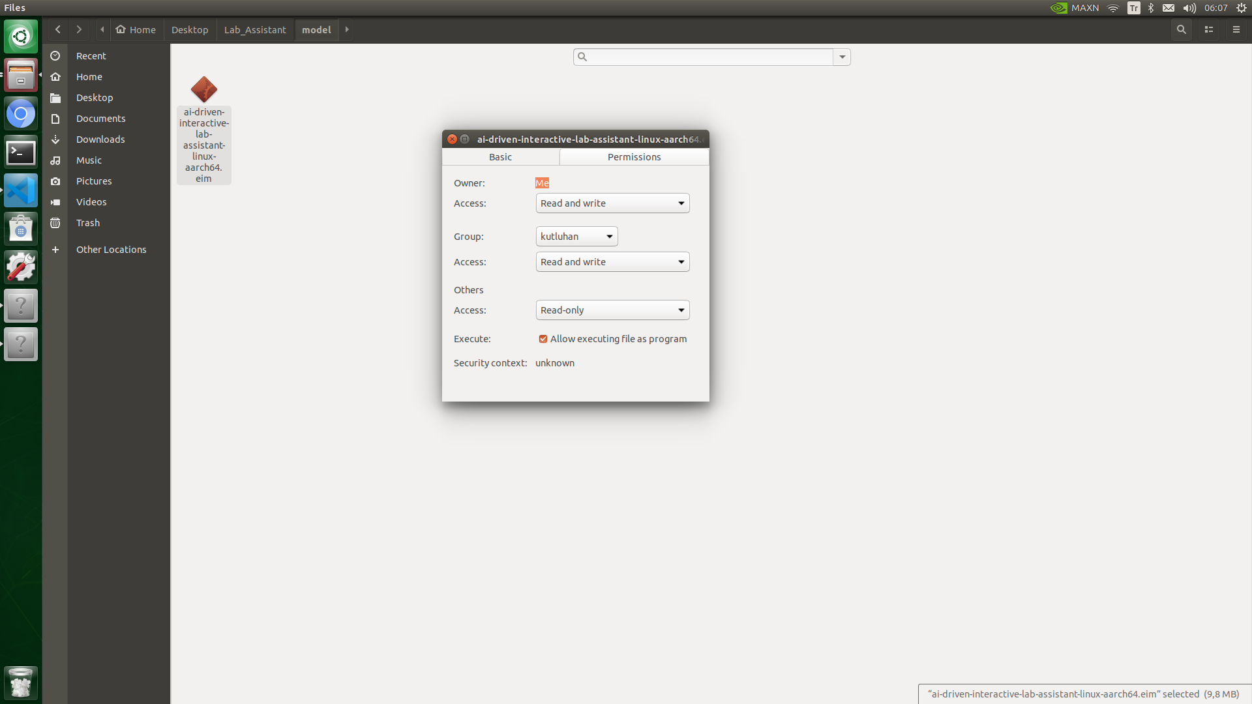Open Trash folder in sidebar

[88, 222]
